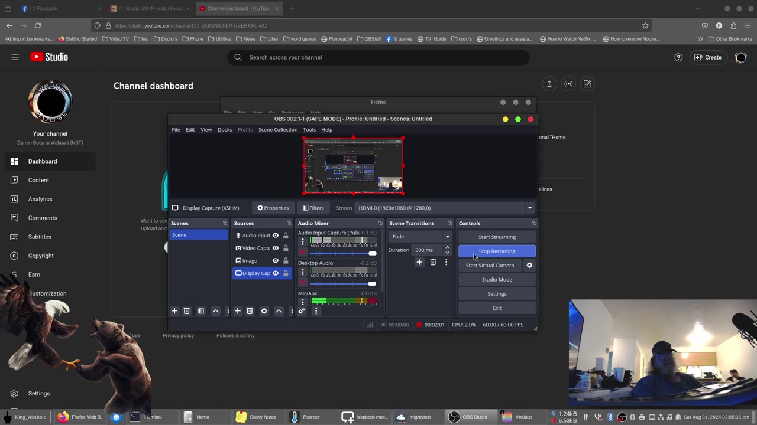Screen dimensions: 757x425
Task: Open scene filters in Scenes toolbar
Action: (201, 311)
